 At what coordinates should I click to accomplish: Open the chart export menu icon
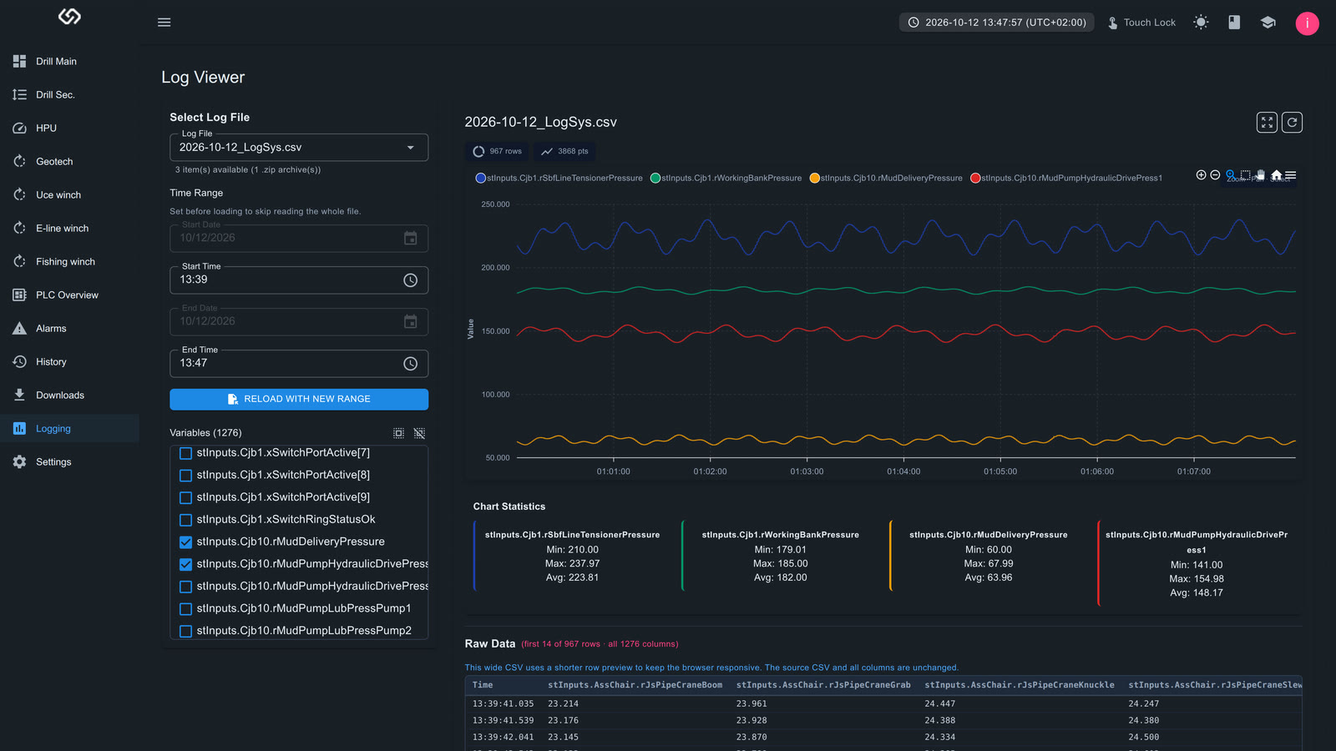coord(1291,175)
